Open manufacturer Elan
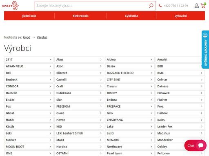The width and height of the screenshot is (209, 156). [79, 100]
